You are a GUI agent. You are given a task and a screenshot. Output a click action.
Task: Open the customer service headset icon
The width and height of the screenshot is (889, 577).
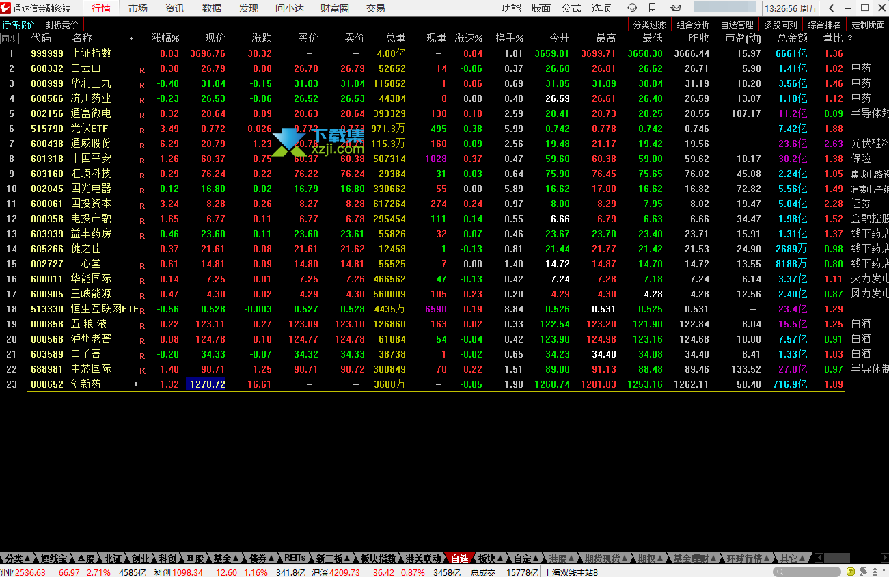click(x=632, y=8)
